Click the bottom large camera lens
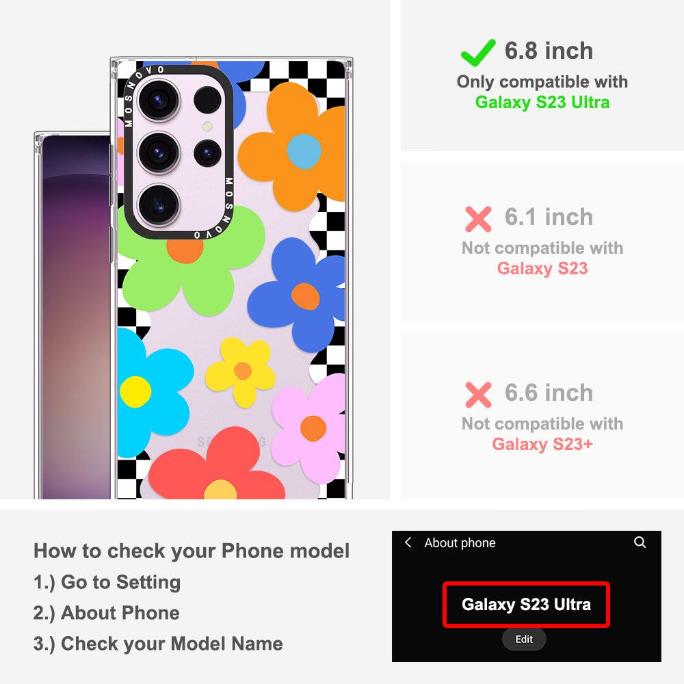Screen dimensions: 684x684 [159, 205]
